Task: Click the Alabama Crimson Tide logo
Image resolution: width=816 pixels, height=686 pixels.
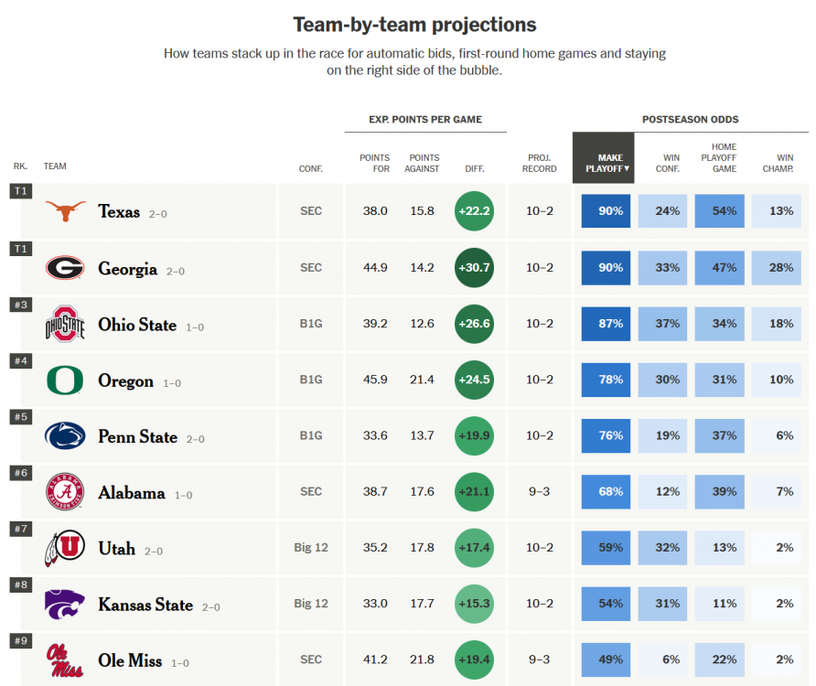Action: point(65,493)
